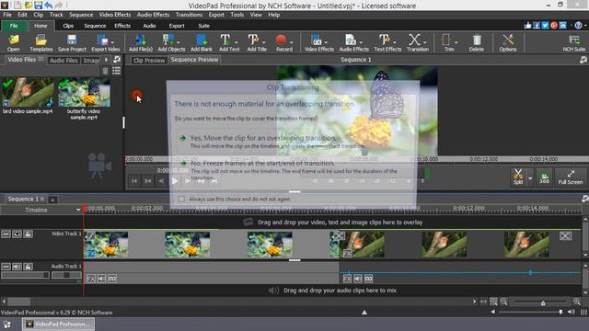This screenshot has width=589, height=331.
Task: Open the Sequence menu in the menu bar
Action: (81, 15)
